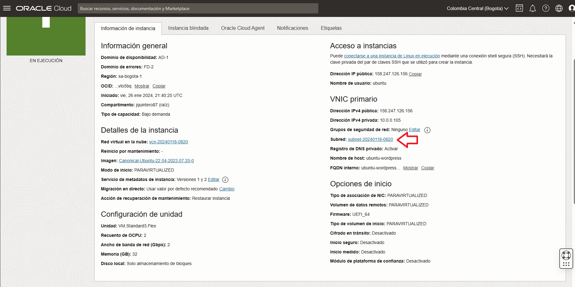Copy the public IP address
Screen dimensions: 575x287
pos(415,74)
